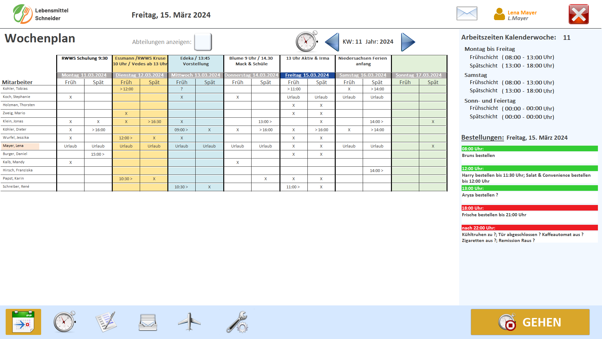The image size is (602, 339).
Task: Open the mail envelope icon in header
Action: [467, 14]
